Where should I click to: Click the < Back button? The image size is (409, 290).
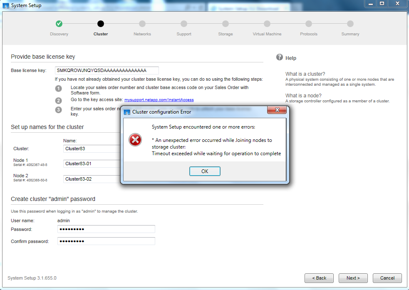[x=319, y=278]
